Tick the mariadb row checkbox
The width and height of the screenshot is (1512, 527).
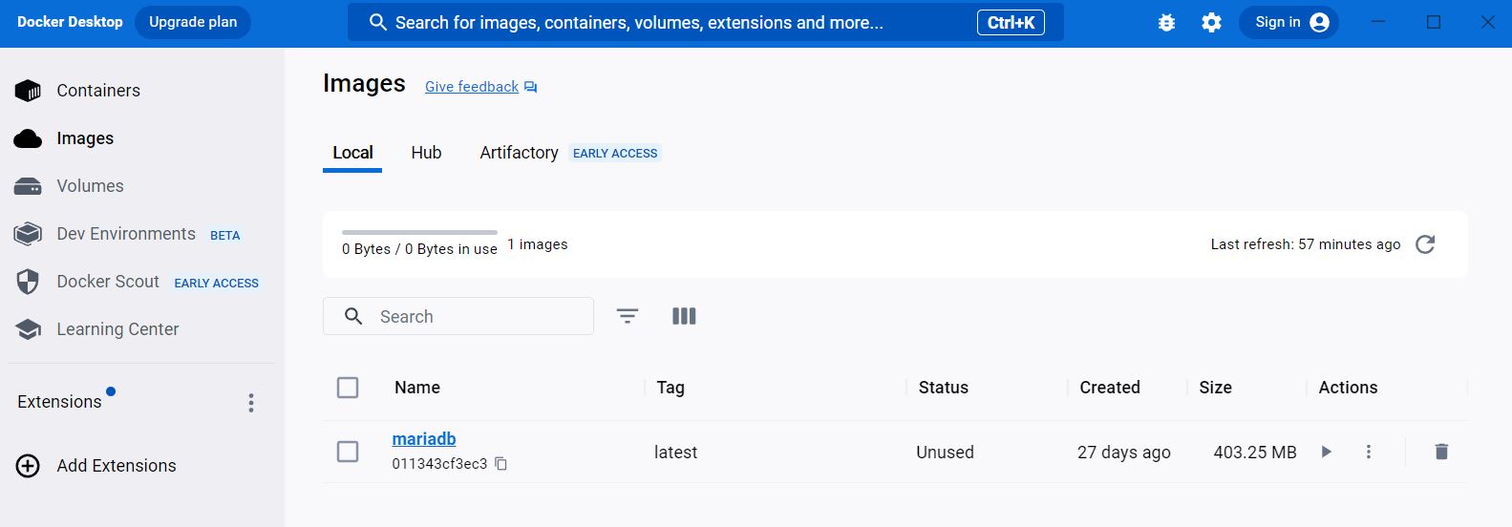click(348, 452)
